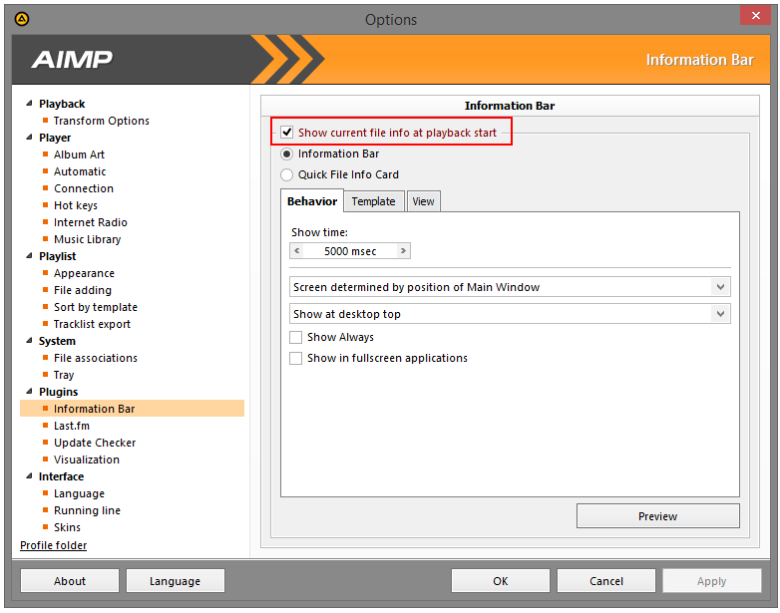
Task: Open Last.fm plugin settings
Action: click(x=72, y=426)
